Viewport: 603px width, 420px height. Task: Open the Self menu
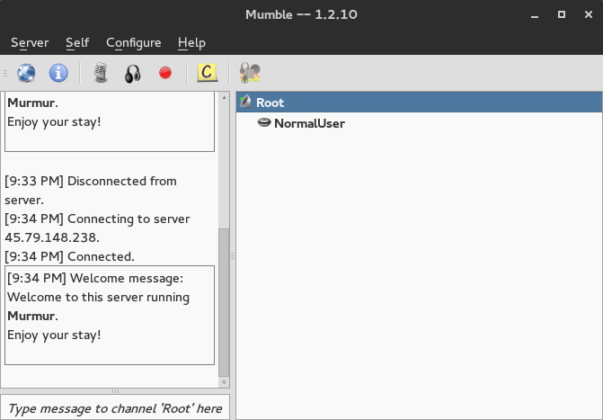coord(77,42)
